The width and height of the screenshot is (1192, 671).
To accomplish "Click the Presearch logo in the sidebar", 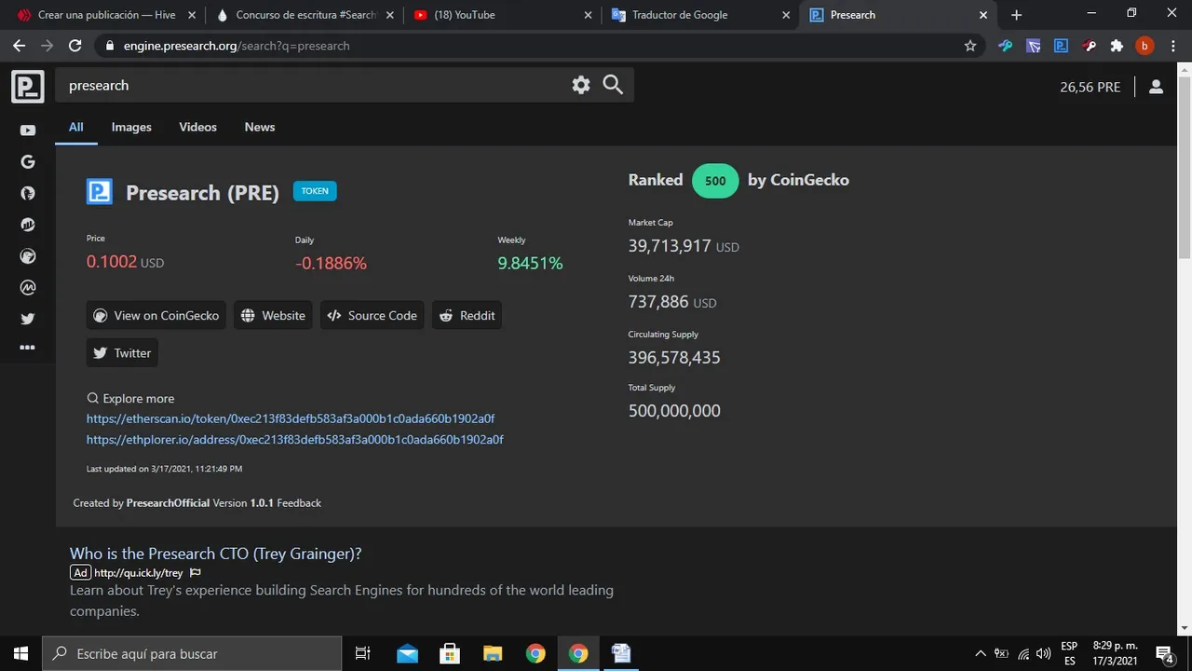I will coord(28,87).
